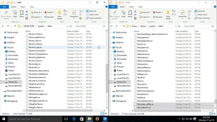Click the Help icon in left window
Viewport: 217px width, 122px height.
[x=106, y=7]
